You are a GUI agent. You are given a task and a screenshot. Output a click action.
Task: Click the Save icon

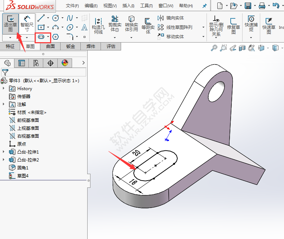pos(248,6)
